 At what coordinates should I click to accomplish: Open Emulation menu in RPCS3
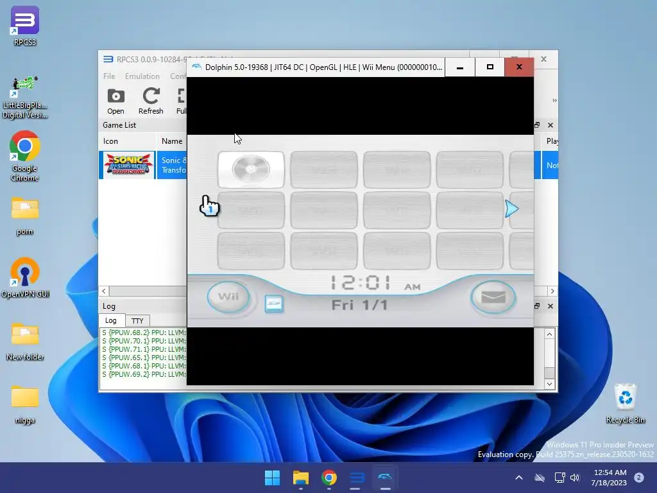142,76
